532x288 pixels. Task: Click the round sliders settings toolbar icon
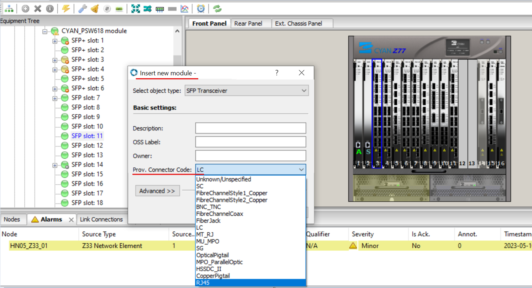click(x=107, y=8)
